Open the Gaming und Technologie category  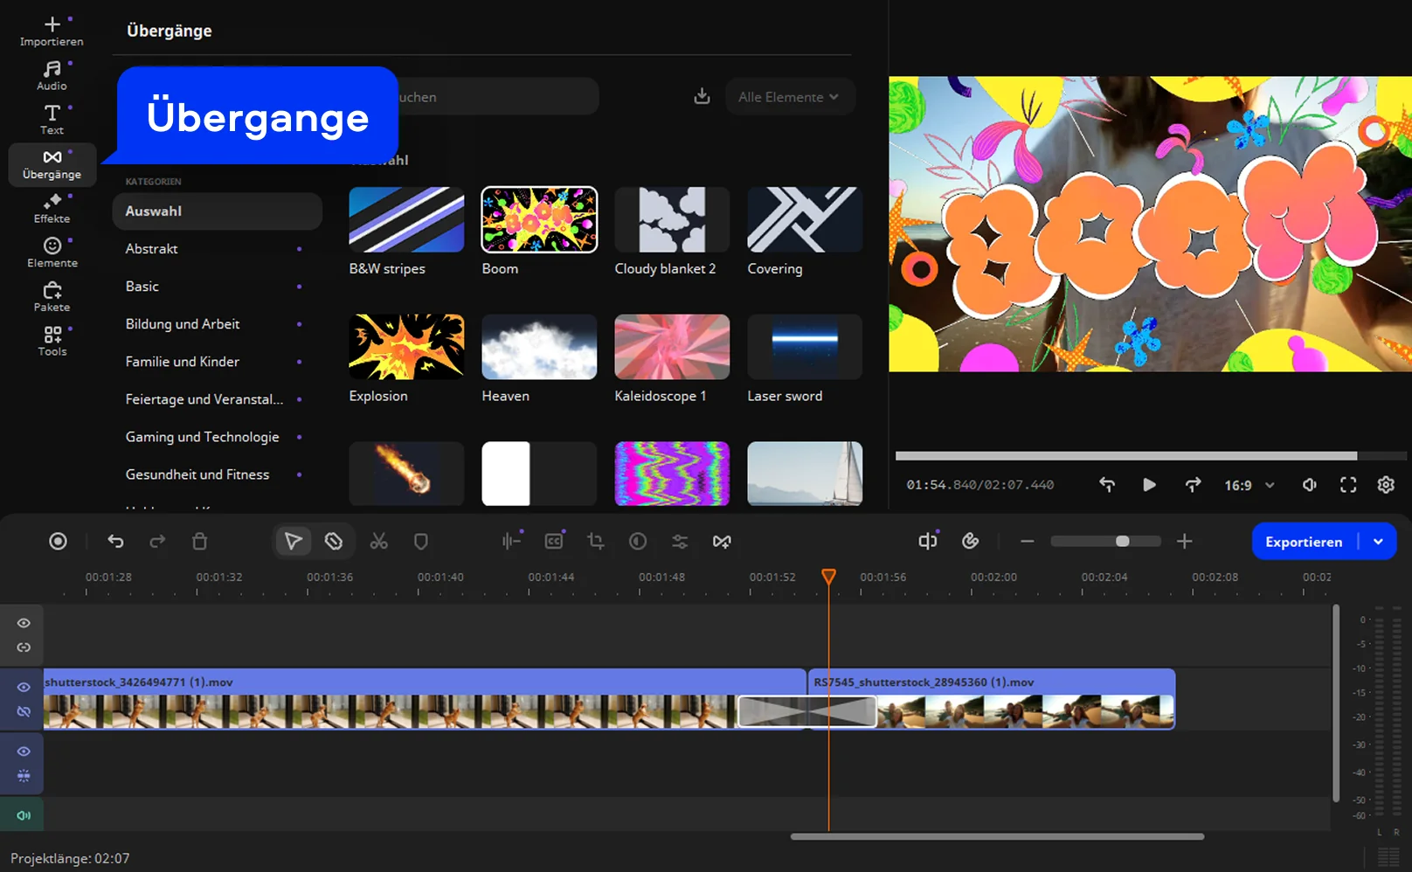point(202,437)
